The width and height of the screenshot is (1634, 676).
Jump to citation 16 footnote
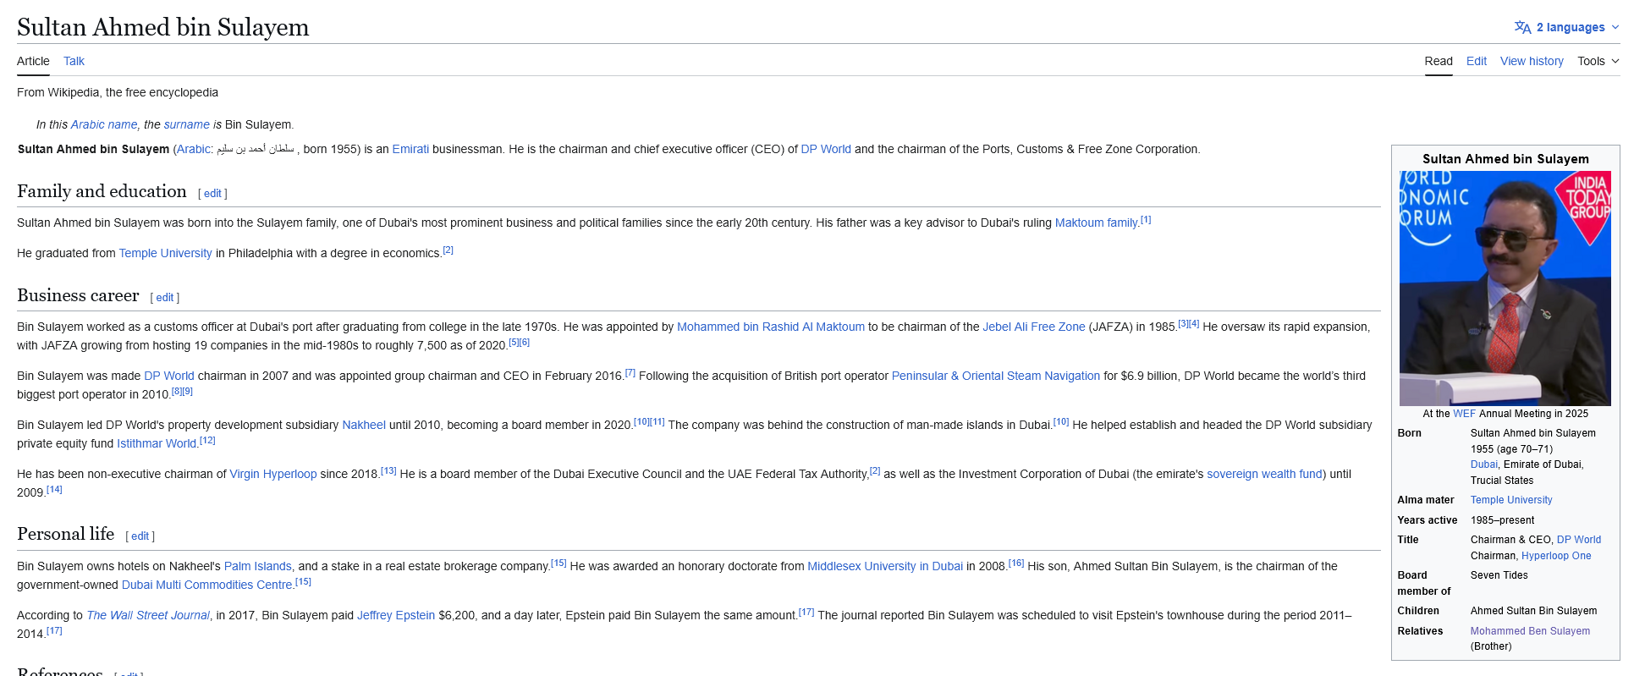coord(1016,563)
